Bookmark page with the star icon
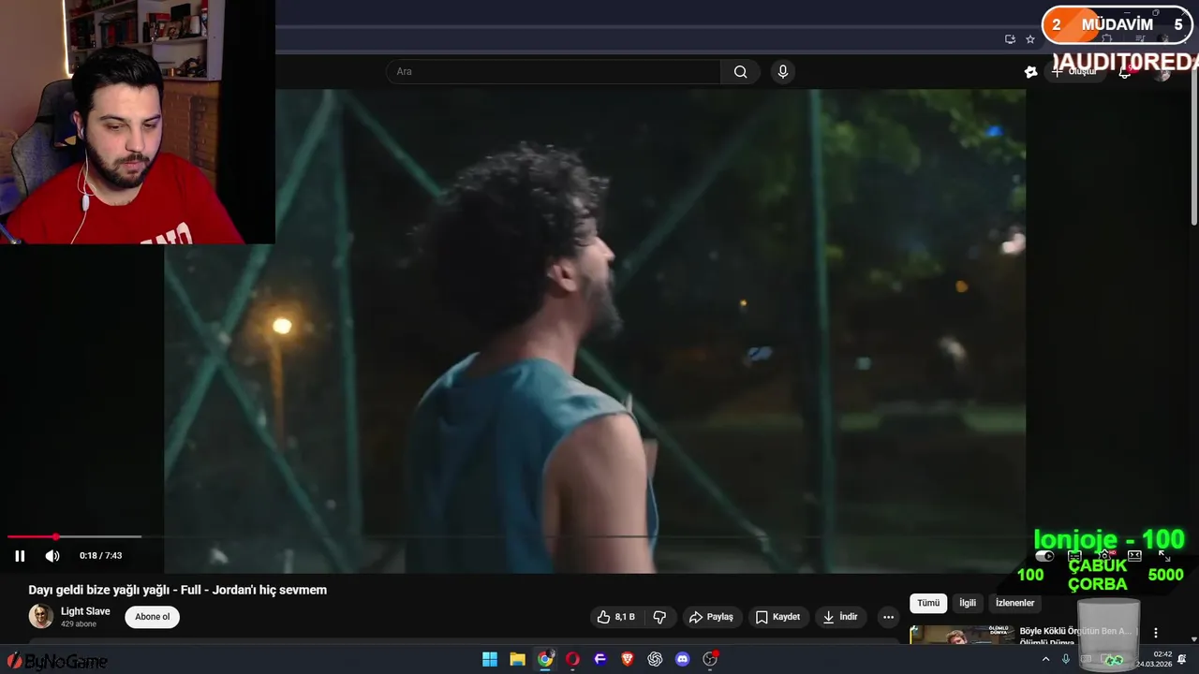Screen dimensions: 1199x674 click(x=1030, y=39)
